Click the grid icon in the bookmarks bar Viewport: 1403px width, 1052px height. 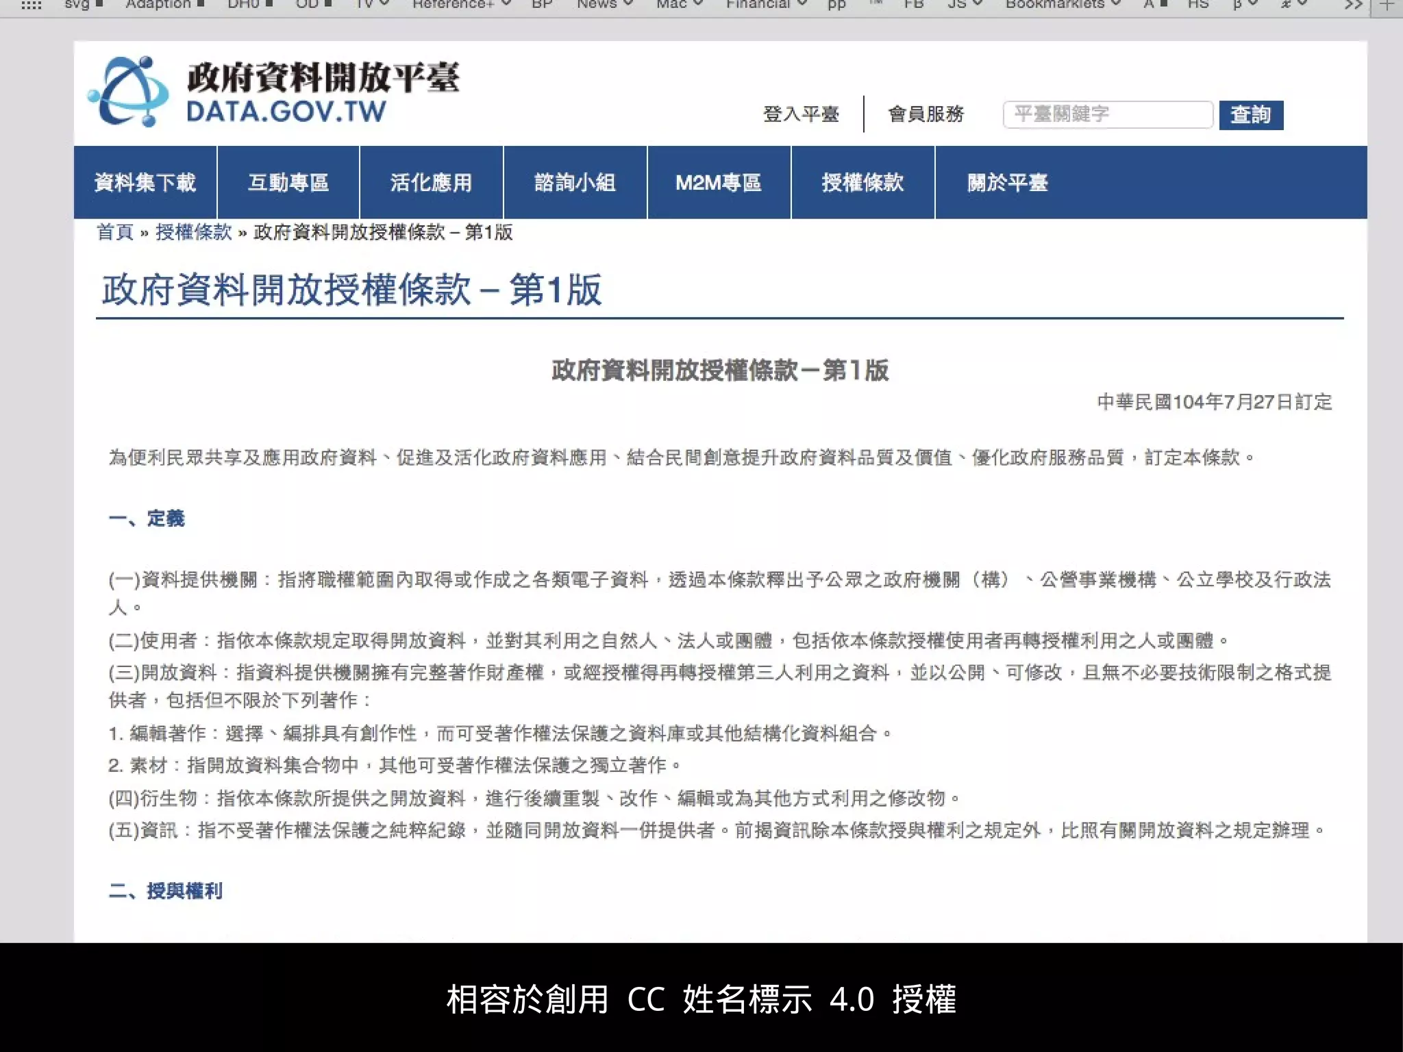coord(32,5)
